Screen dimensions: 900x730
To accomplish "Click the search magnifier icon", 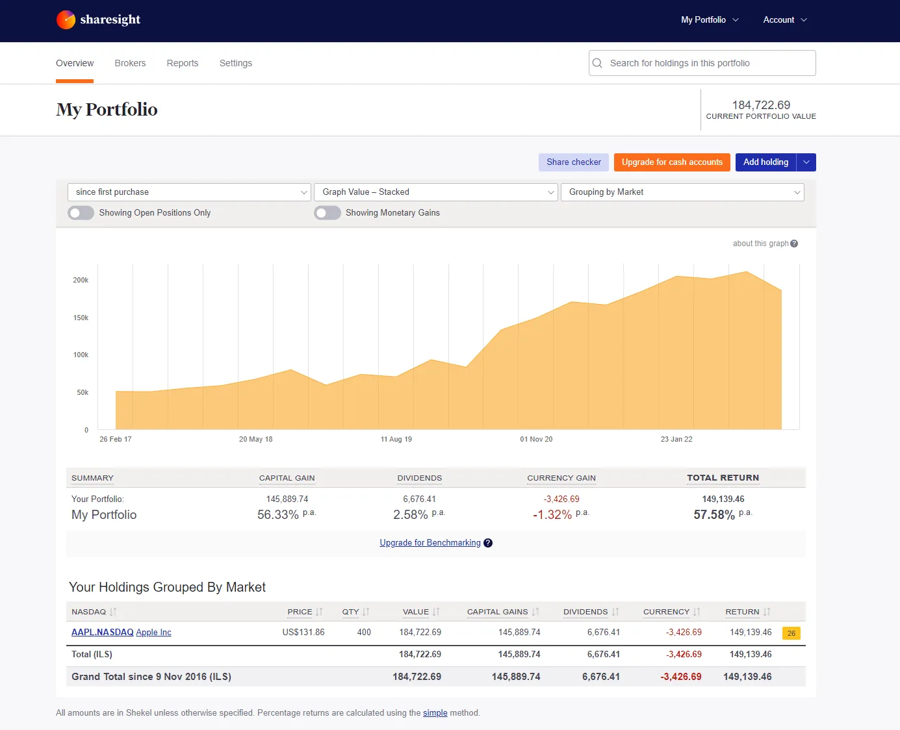I will [x=597, y=63].
